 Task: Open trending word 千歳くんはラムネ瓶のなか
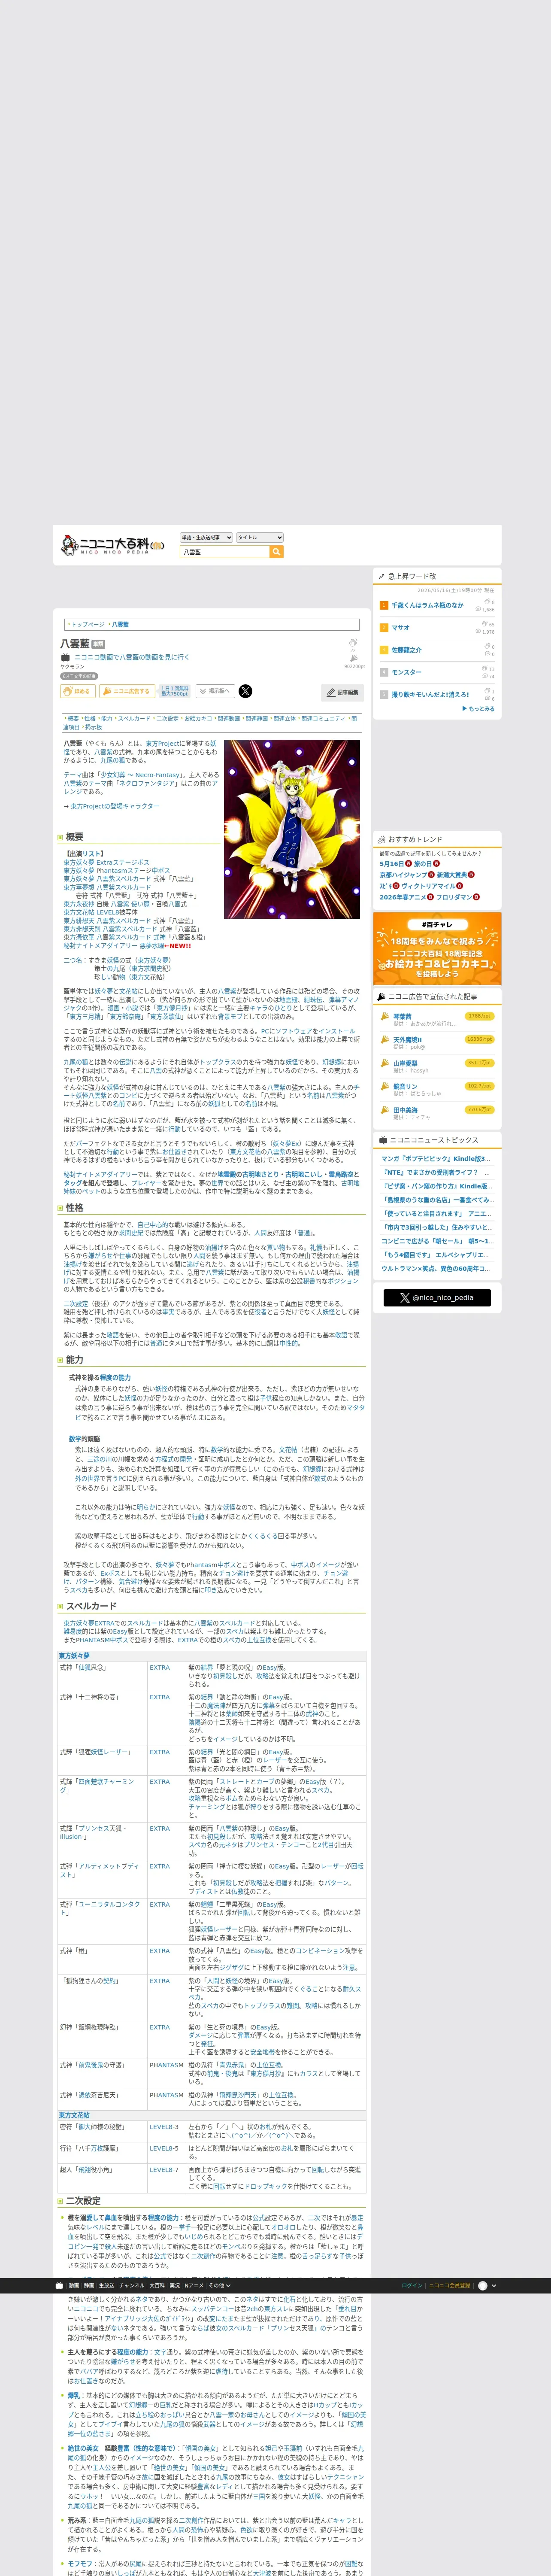pos(428,605)
